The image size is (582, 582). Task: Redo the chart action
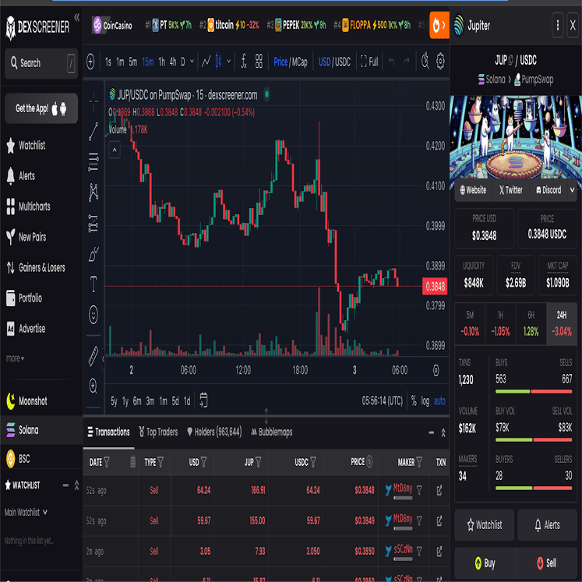[x=407, y=62]
